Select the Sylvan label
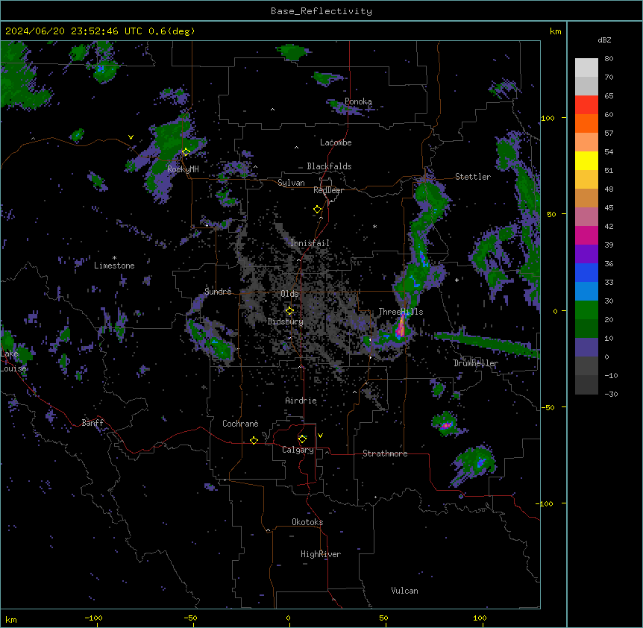 (x=291, y=183)
